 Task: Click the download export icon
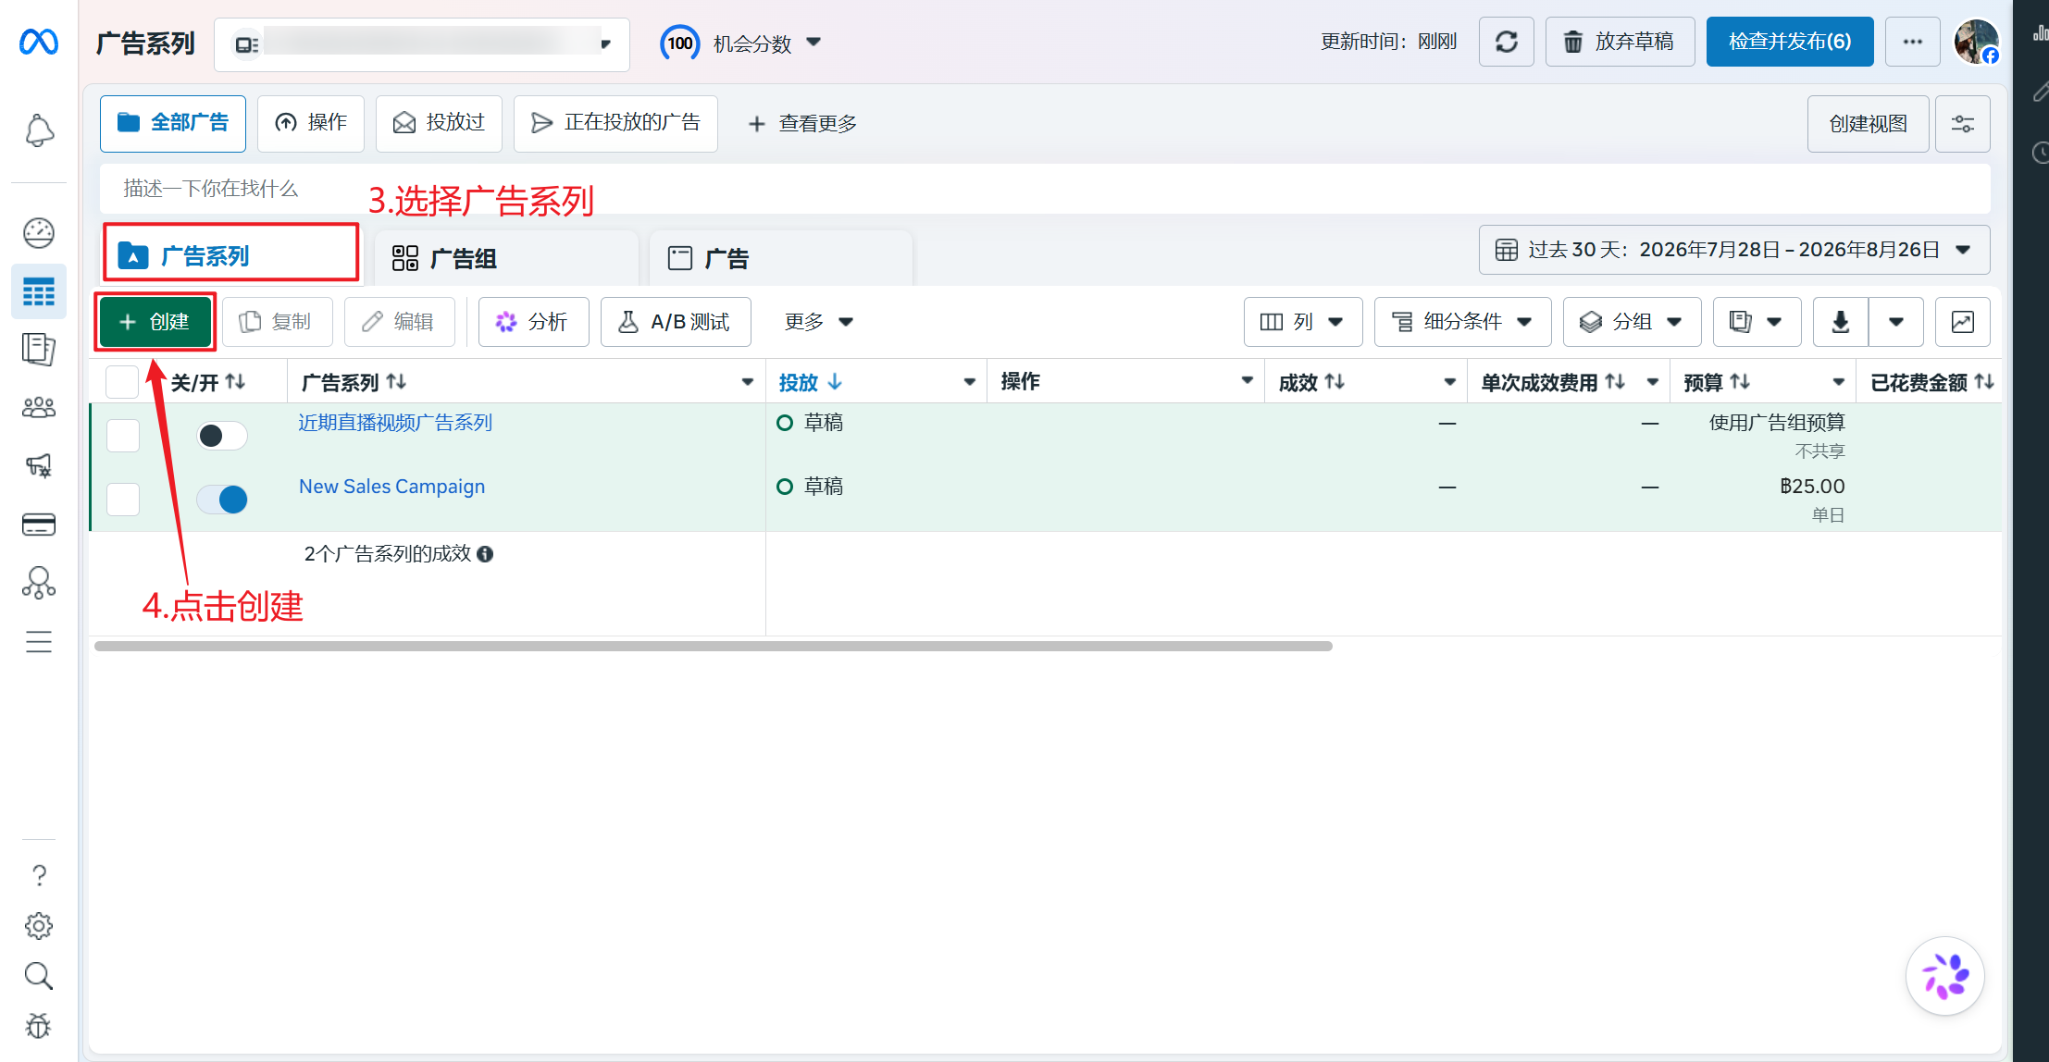pyautogui.click(x=1840, y=322)
